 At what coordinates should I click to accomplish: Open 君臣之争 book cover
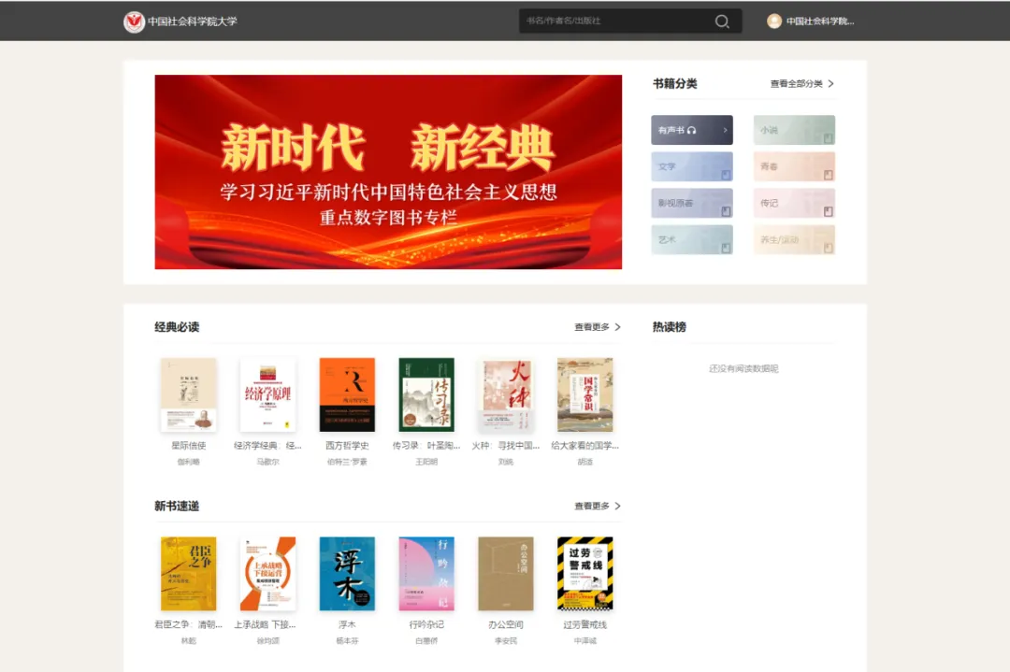(188, 574)
